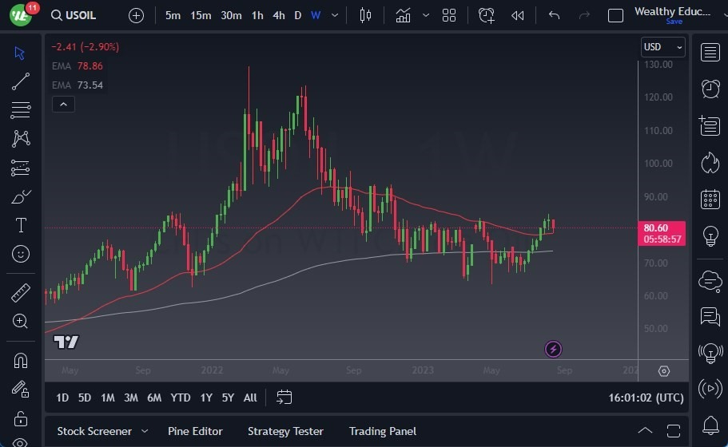
Task: Click the USOIL symbol search
Action: pos(74,15)
